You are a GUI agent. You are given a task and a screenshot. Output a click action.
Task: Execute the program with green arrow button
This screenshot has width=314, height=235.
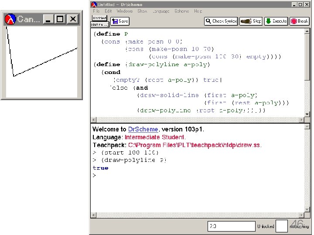pos(276,21)
